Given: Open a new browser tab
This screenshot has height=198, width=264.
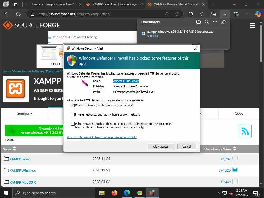Looking at the screenshot, I should tap(213, 4).
